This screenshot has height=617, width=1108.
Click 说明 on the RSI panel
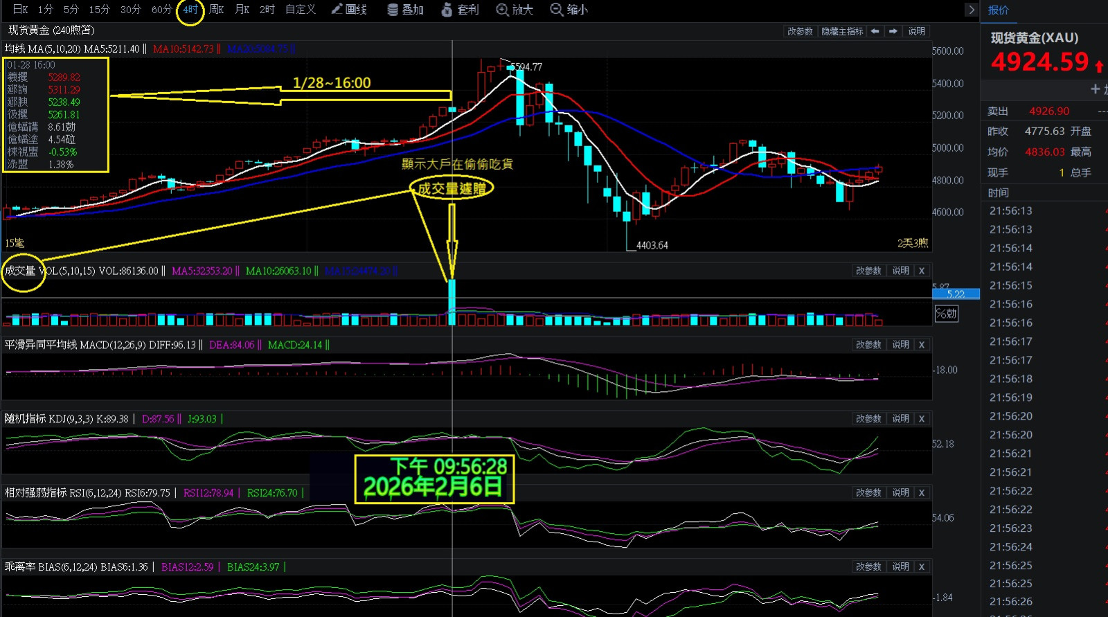[900, 493]
